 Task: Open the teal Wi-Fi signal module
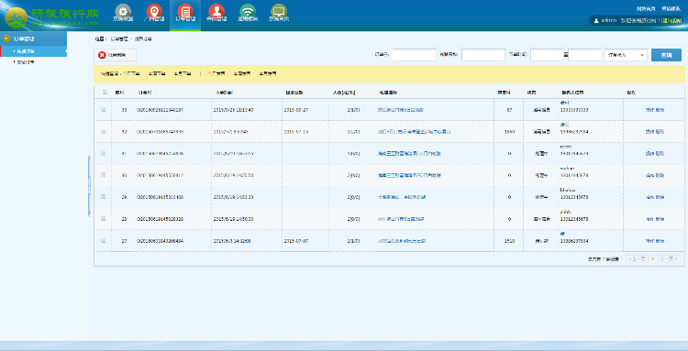[248, 10]
